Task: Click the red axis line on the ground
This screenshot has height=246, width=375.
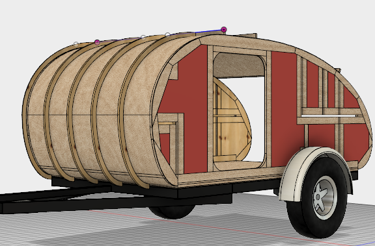Action: click(215, 228)
